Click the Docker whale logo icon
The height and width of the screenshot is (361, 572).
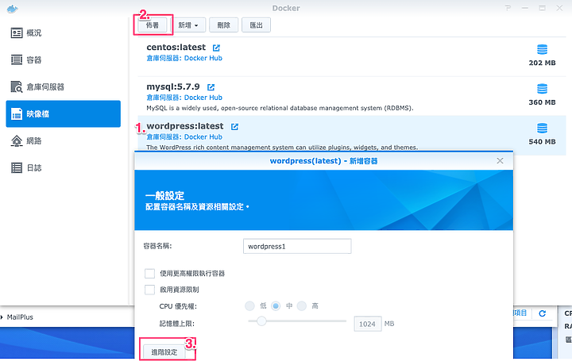[12, 9]
